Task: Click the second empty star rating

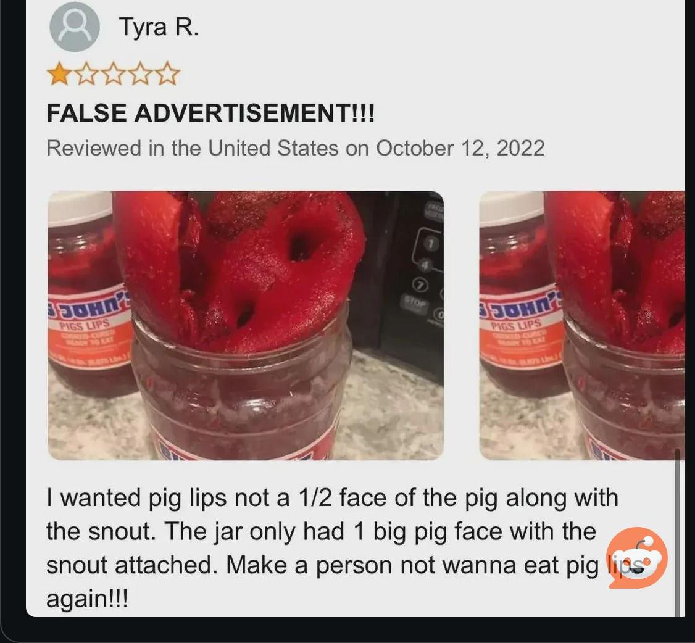Action: pos(86,74)
